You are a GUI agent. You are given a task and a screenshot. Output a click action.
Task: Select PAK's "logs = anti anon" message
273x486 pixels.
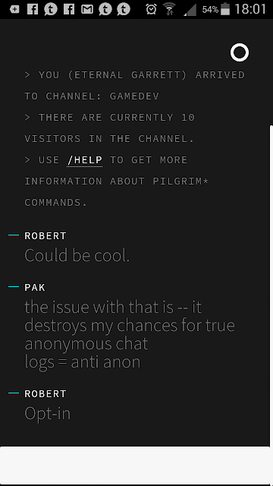[83, 361]
